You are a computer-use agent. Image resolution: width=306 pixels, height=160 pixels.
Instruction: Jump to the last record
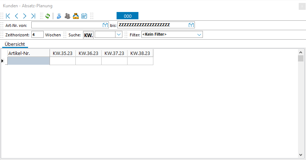point(33,16)
